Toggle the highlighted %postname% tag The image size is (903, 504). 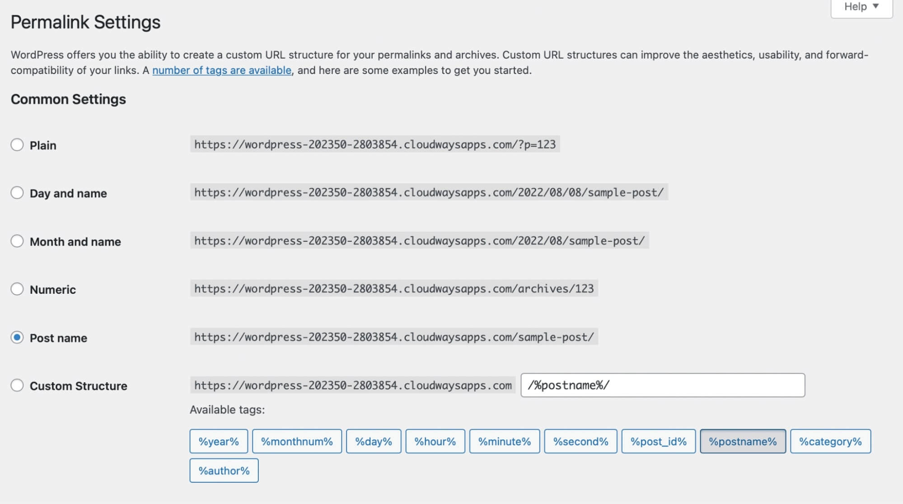tap(743, 441)
